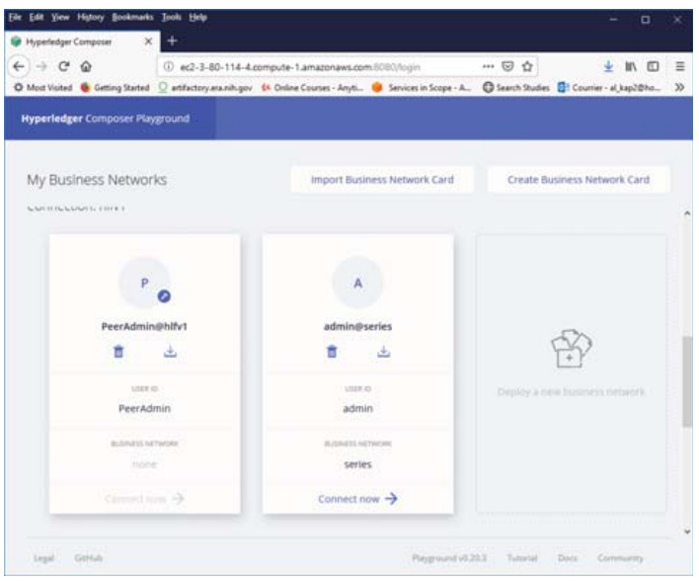Export the admin@series card via download icon
Viewport: 699px width, 581px height.
tap(384, 352)
